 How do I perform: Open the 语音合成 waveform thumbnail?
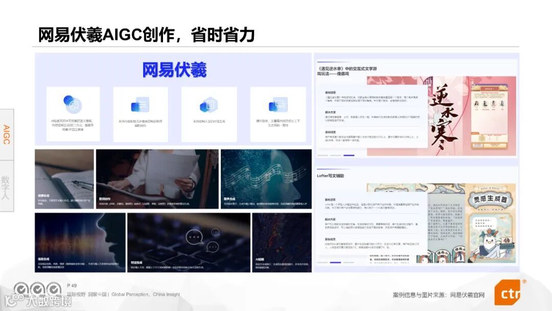80,242
